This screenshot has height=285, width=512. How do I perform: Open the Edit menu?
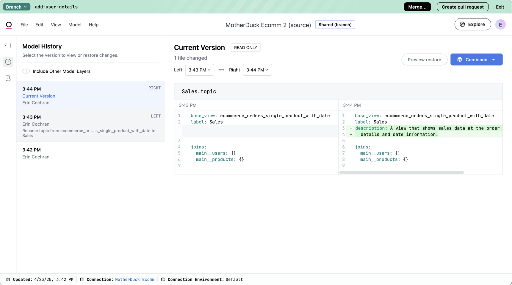coord(39,25)
